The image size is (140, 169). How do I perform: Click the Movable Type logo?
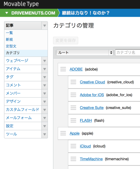21,4
